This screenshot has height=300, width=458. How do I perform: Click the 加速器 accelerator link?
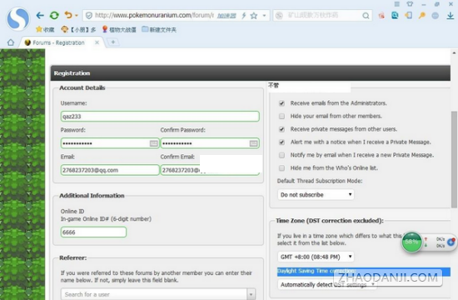[x=227, y=16]
